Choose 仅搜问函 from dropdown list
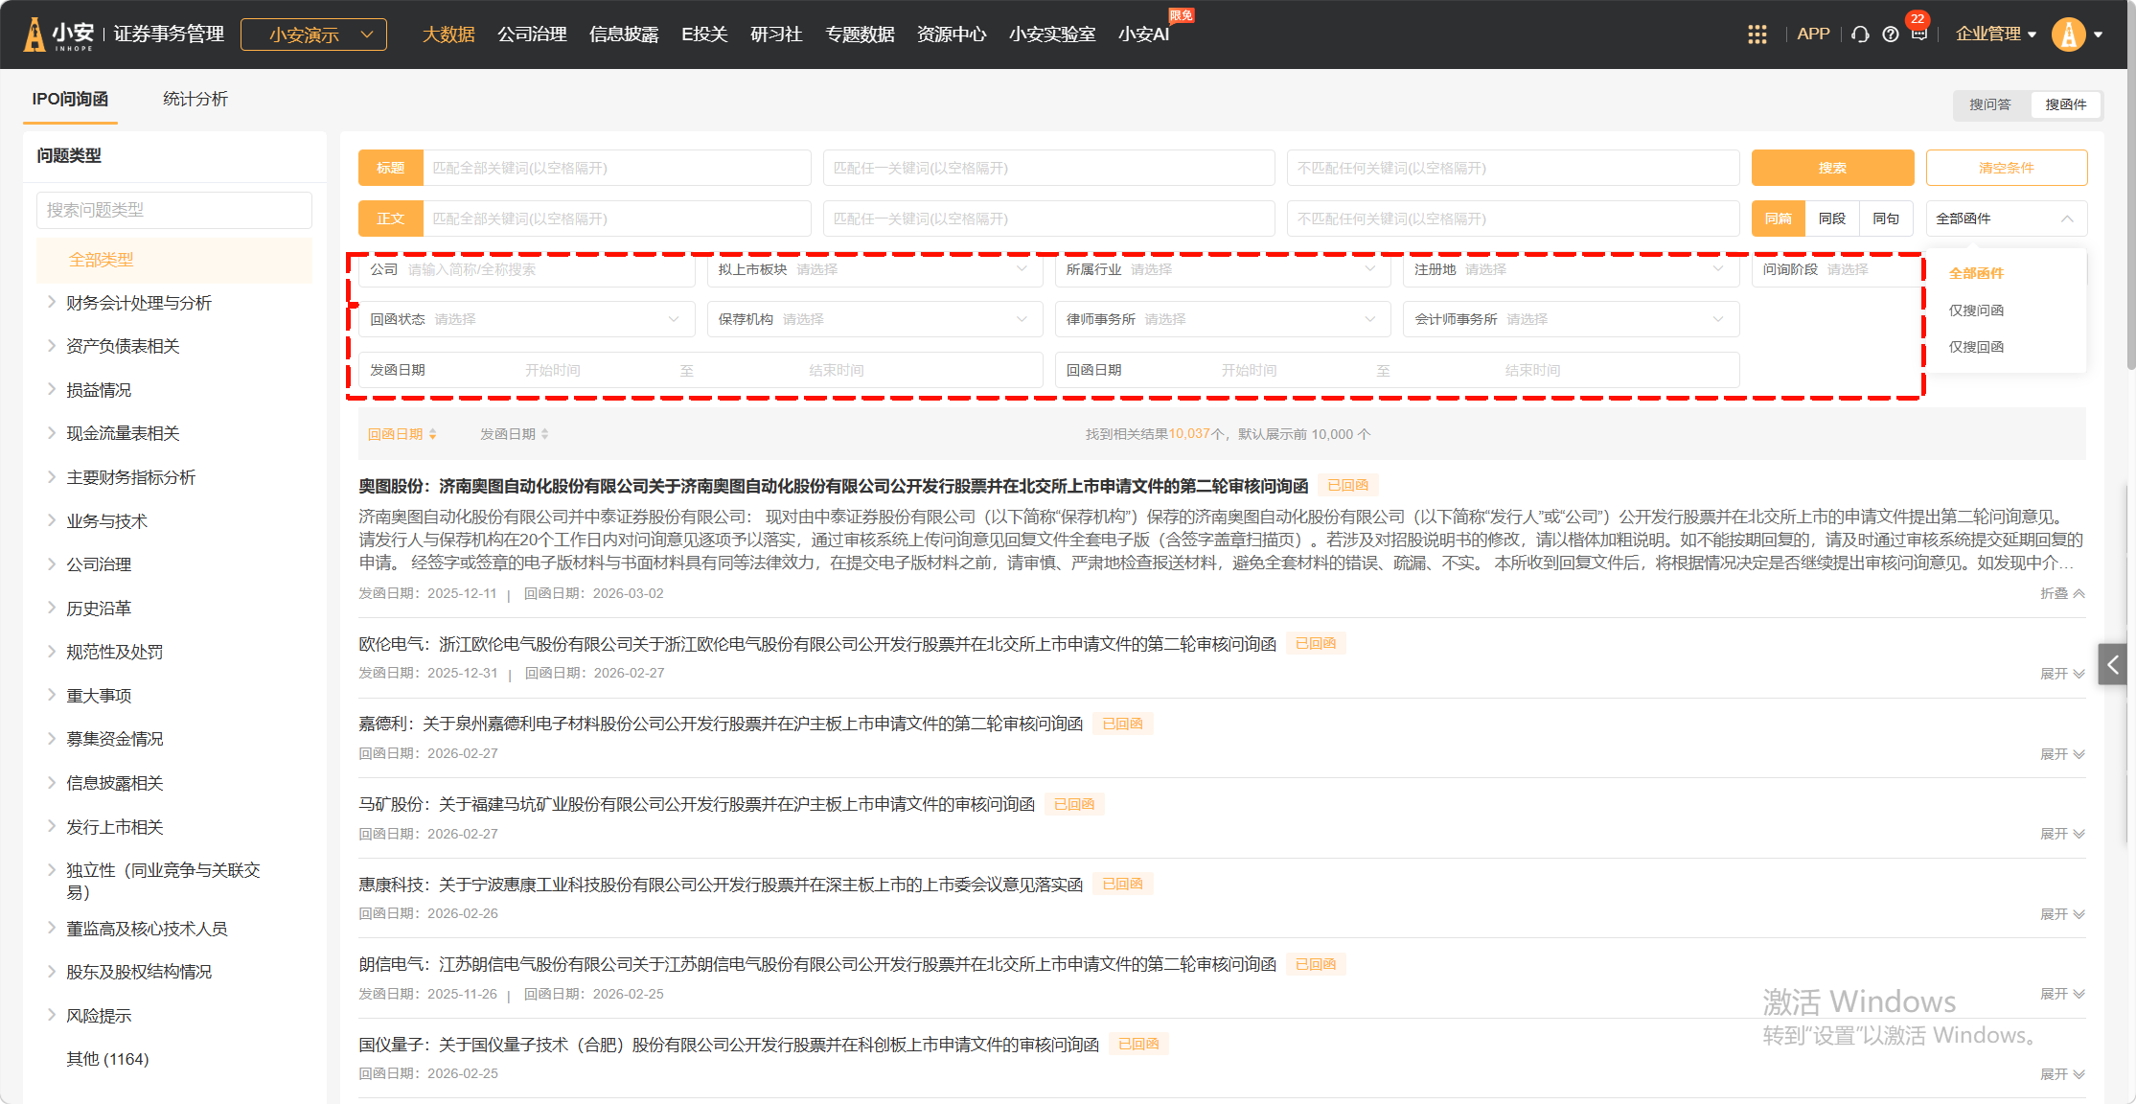 [x=1976, y=310]
